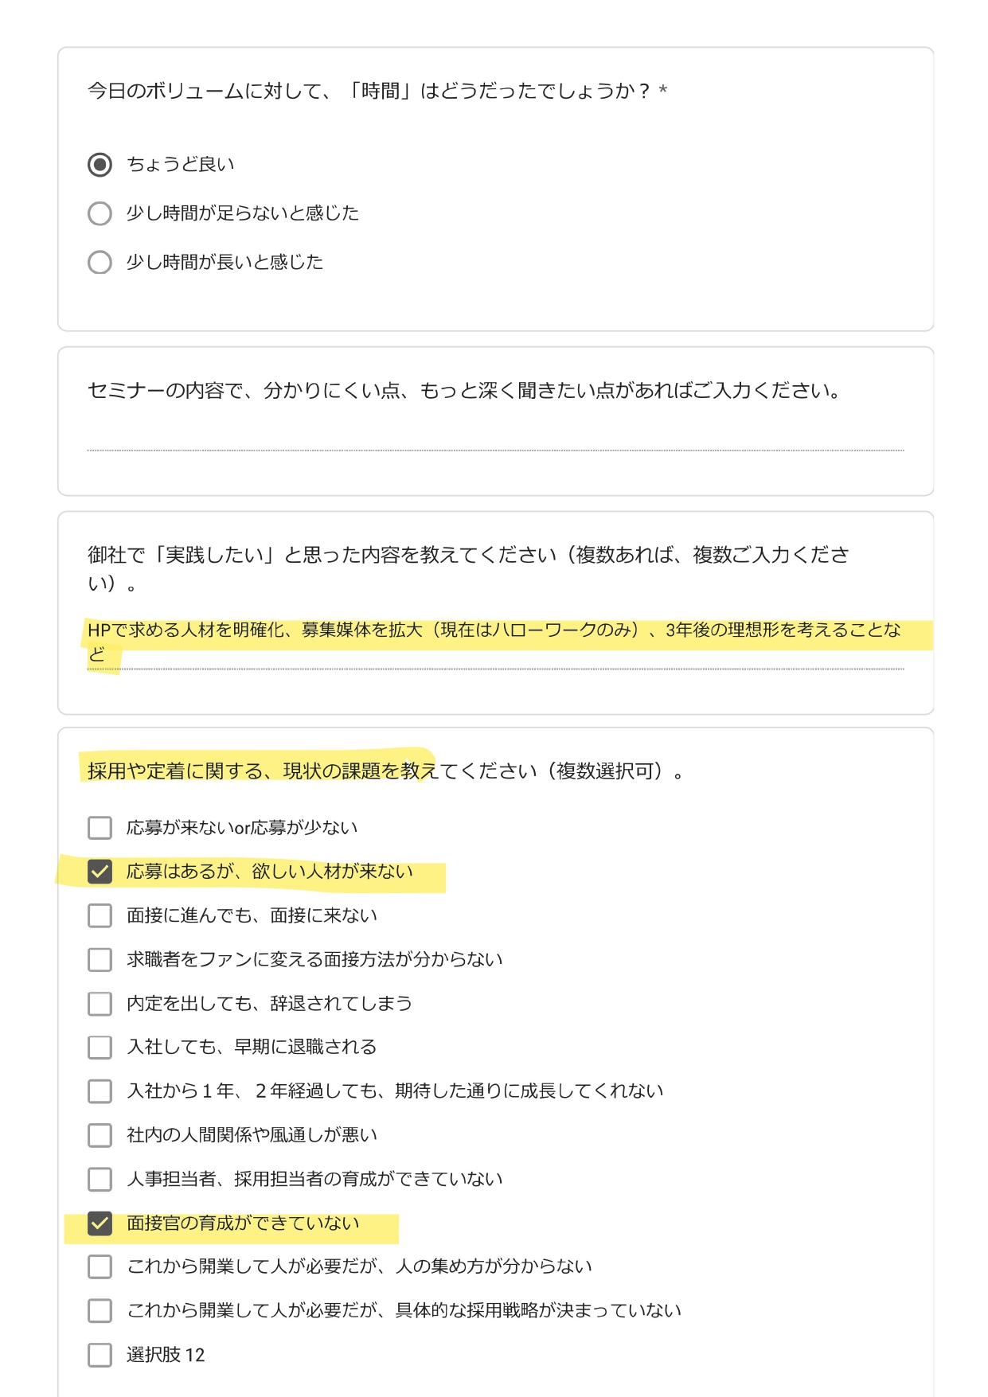Check 応募が来ないor応募が少ない checkbox
This screenshot has width=988, height=1397.
pyautogui.click(x=100, y=828)
